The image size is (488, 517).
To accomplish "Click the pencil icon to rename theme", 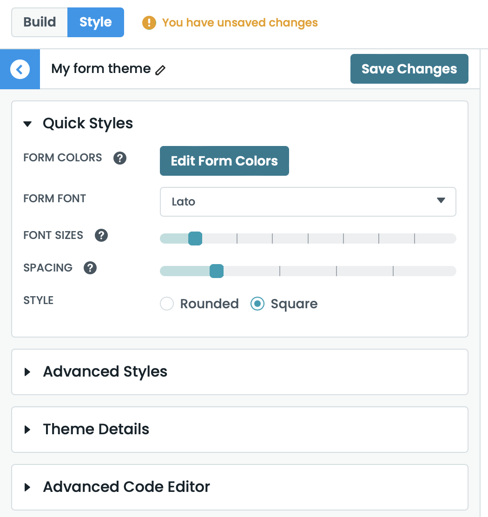I will 160,70.
